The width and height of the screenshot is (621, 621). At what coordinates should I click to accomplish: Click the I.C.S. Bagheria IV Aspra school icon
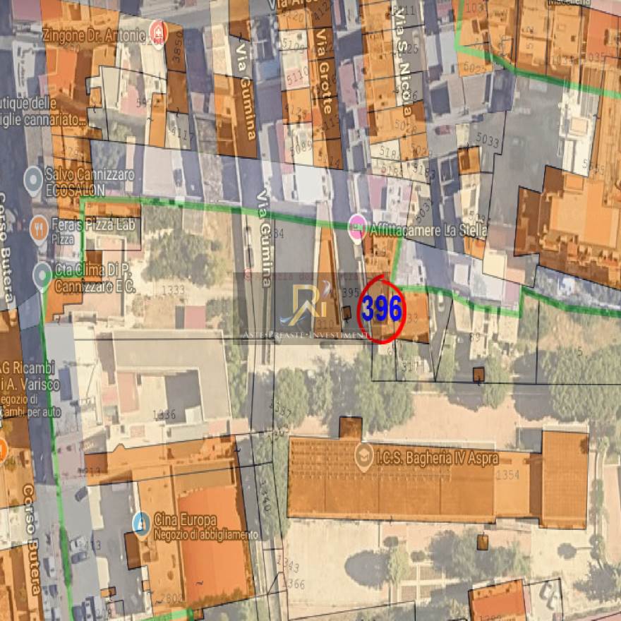coord(363,457)
